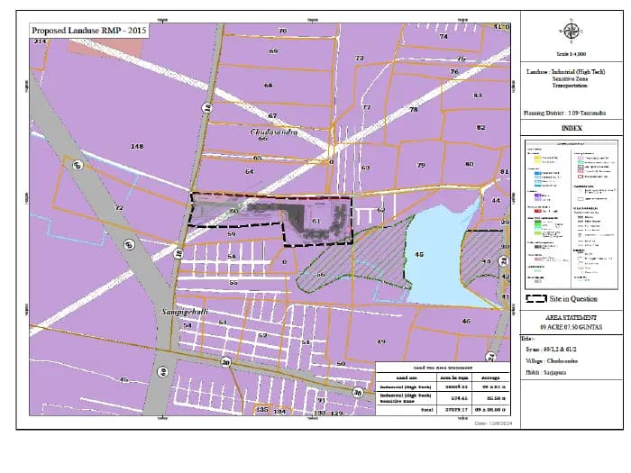631x473 pixels.
Task: Click the 'Proposed Landuse RMP - 2015' title
Action: coord(89,30)
